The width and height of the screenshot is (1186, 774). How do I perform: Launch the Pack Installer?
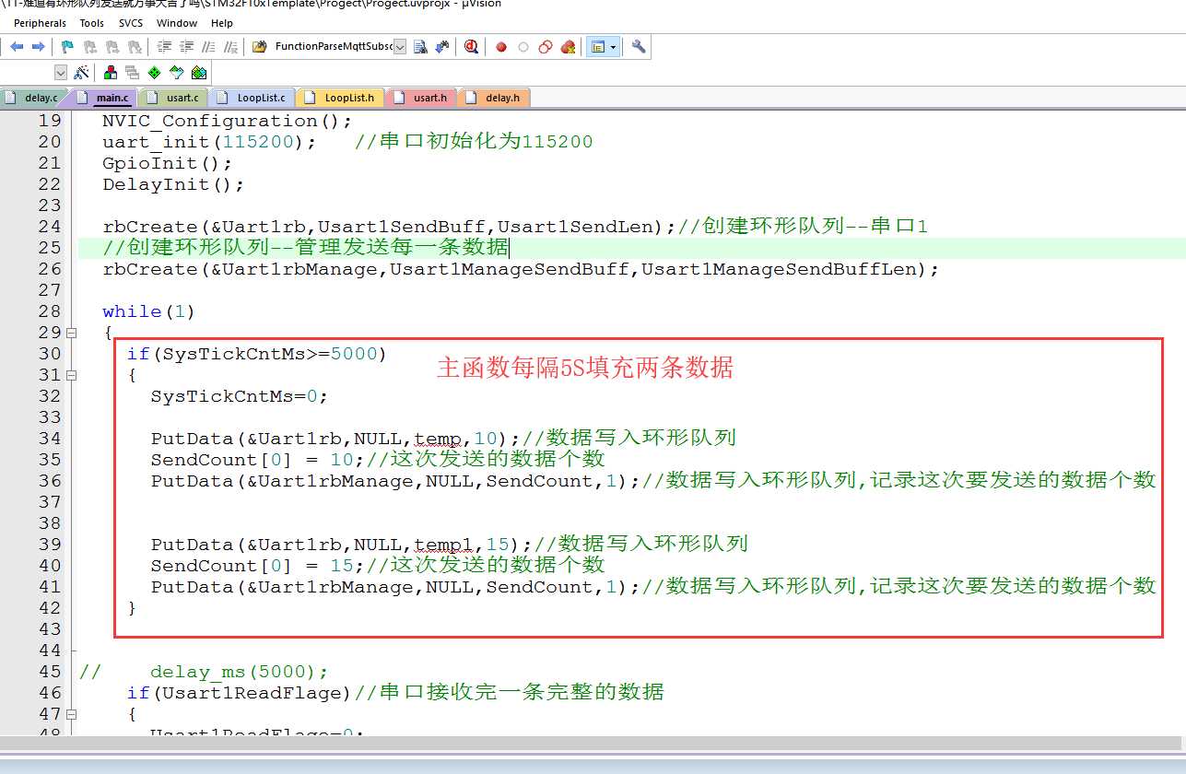(198, 73)
